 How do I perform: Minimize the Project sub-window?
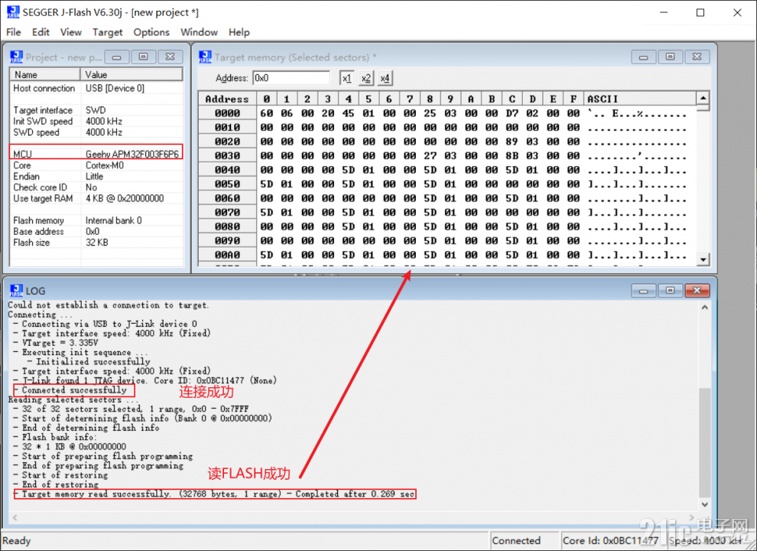(x=116, y=57)
